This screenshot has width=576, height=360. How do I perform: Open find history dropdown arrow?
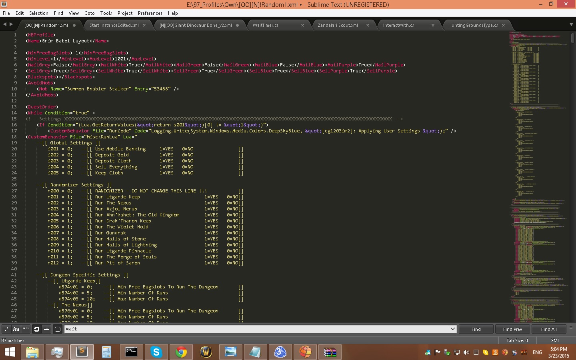tap(452, 329)
